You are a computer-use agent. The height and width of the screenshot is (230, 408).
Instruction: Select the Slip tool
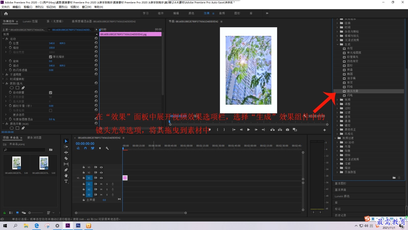[x=66, y=164]
